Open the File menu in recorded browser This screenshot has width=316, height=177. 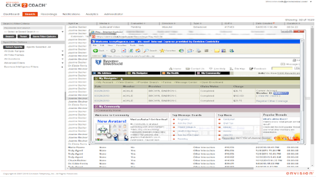tap(94, 46)
